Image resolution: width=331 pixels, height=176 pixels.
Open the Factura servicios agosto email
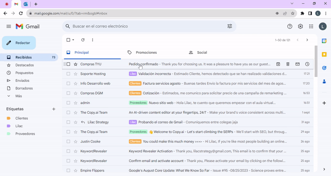(x=162, y=83)
